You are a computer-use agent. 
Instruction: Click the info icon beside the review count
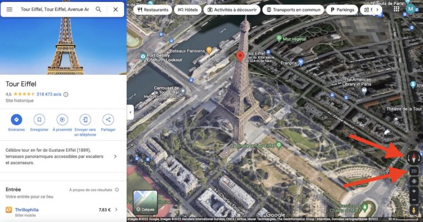(66, 95)
